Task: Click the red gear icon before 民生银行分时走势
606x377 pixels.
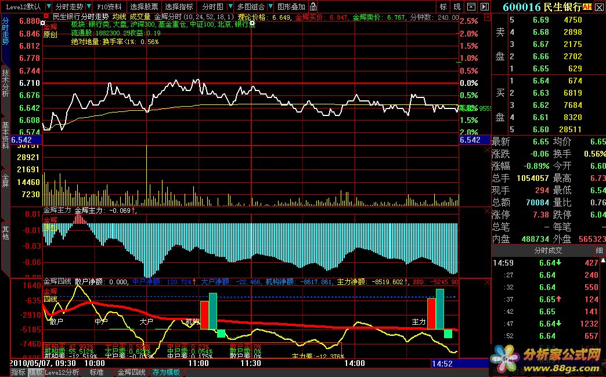Action: tap(46, 17)
